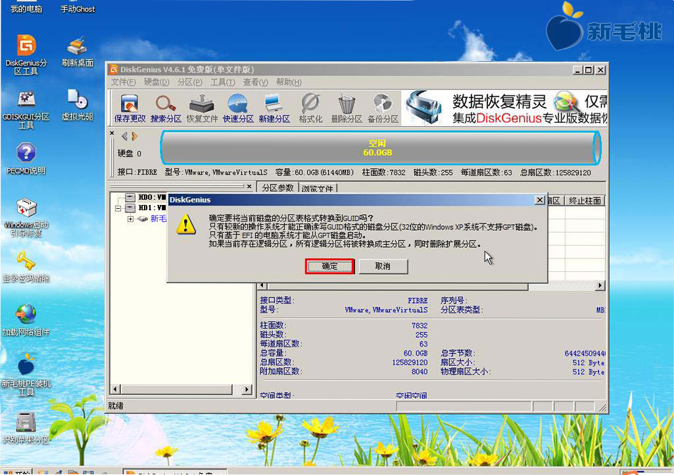Confirm conversion with 确定 button
The image size is (674, 475).
coord(329,266)
